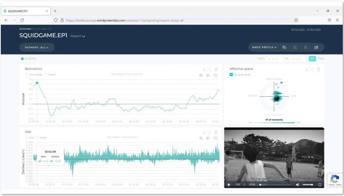Toggle Dial checkbox in Dial panel
The width and height of the screenshot is (344, 196).
tap(26, 137)
